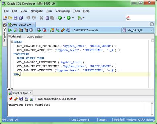The height and width of the screenshot is (124, 157).
Task: Expand the Connections side panel
Action: [x=5, y=33]
